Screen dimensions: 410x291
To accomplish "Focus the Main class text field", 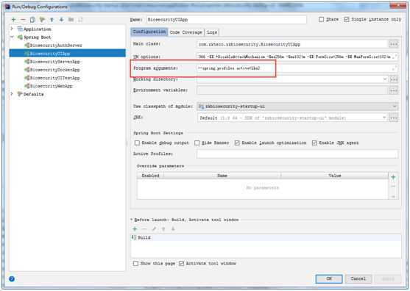I will coord(292,44).
